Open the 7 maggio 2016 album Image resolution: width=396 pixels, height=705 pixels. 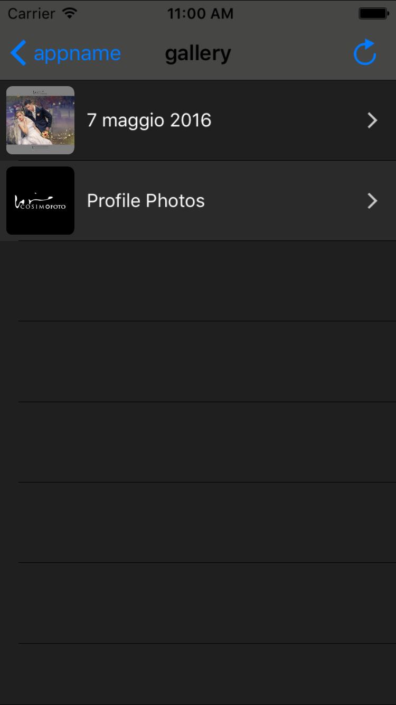click(198, 120)
